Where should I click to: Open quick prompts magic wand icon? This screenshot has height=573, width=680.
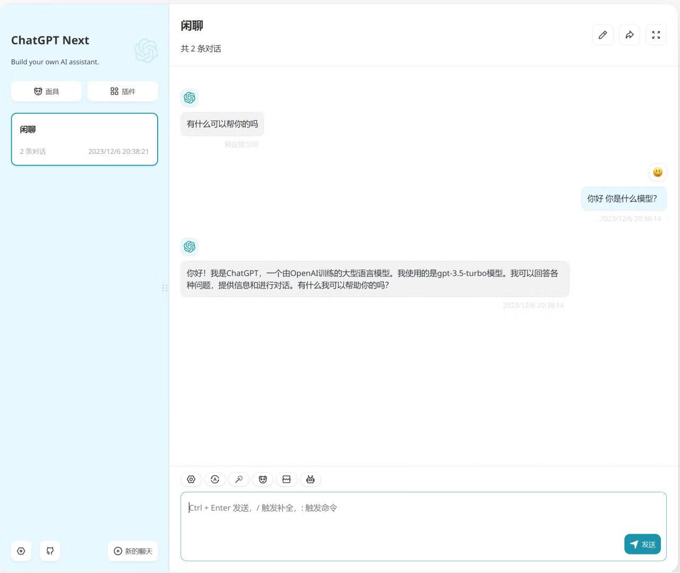tap(239, 479)
